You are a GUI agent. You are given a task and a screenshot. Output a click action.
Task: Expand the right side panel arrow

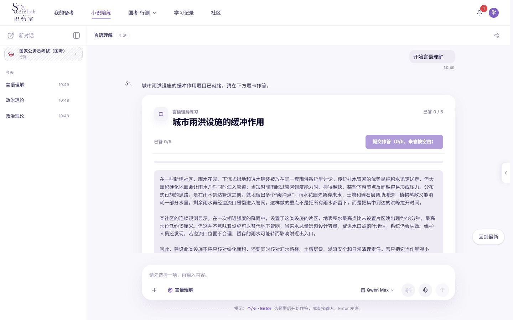[506, 173]
